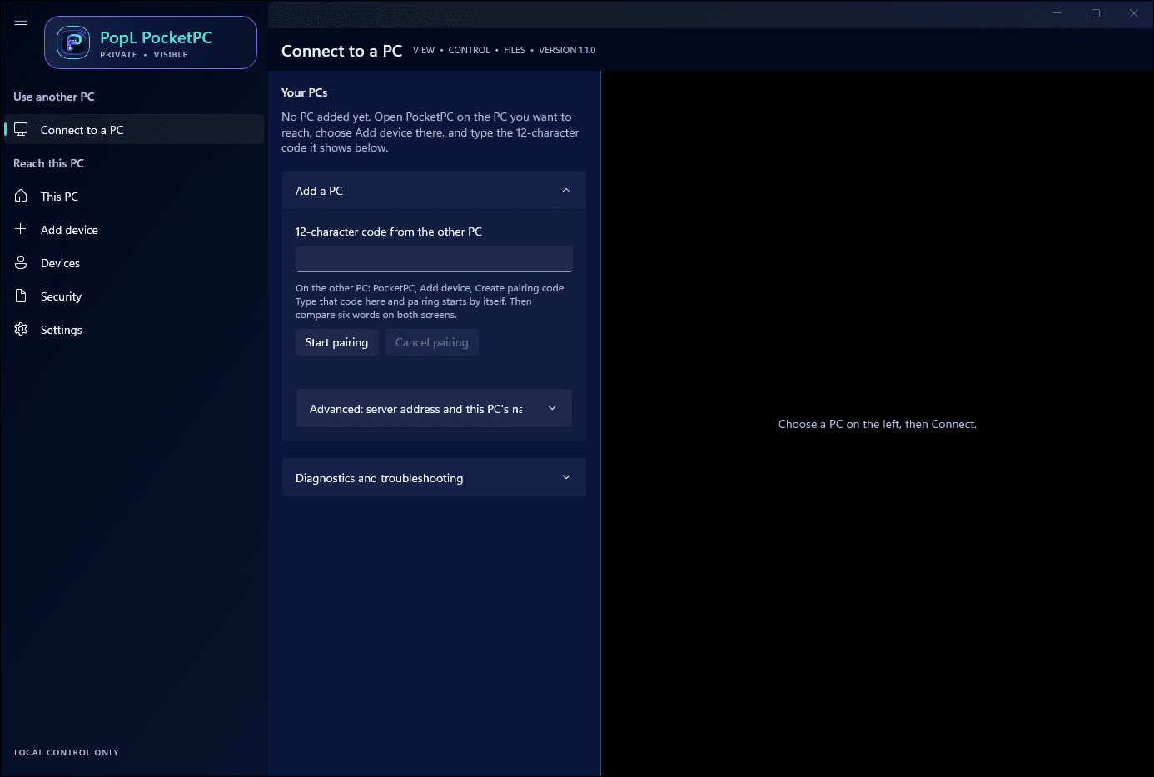Open the Settings page
Viewport: 1154px width, 777px height.
click(134, 330)
